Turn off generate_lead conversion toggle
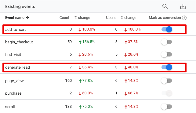The height and width of the screenshot is (113, 196). tap(167, 67)
